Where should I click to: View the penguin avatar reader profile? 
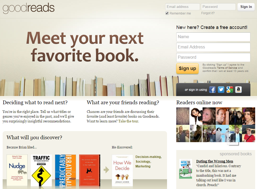tap(222, 133)
